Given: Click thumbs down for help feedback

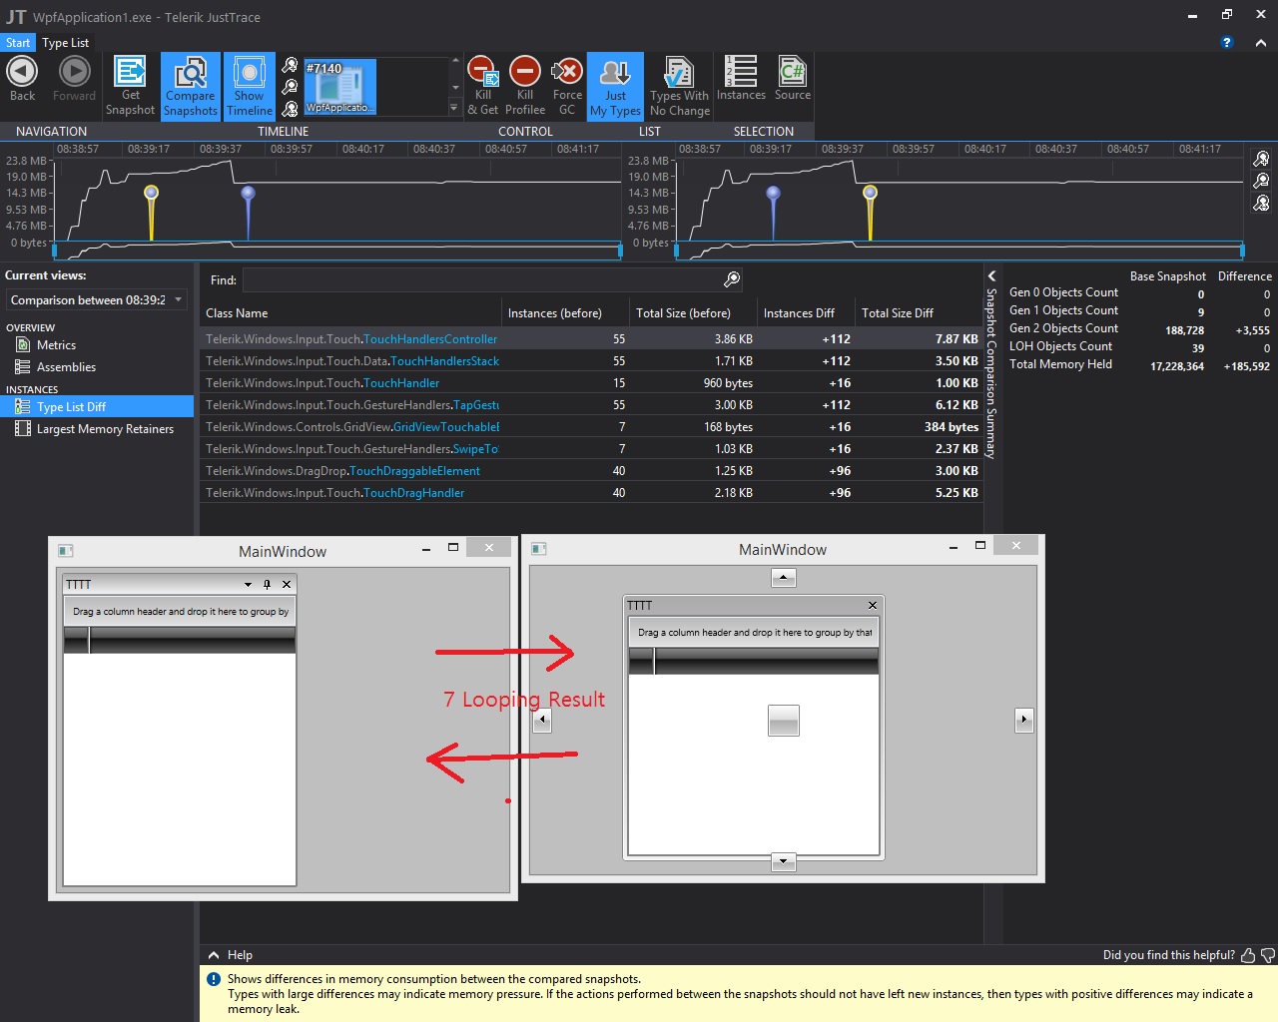Looking at the screenshot, I should (1268, 955).
